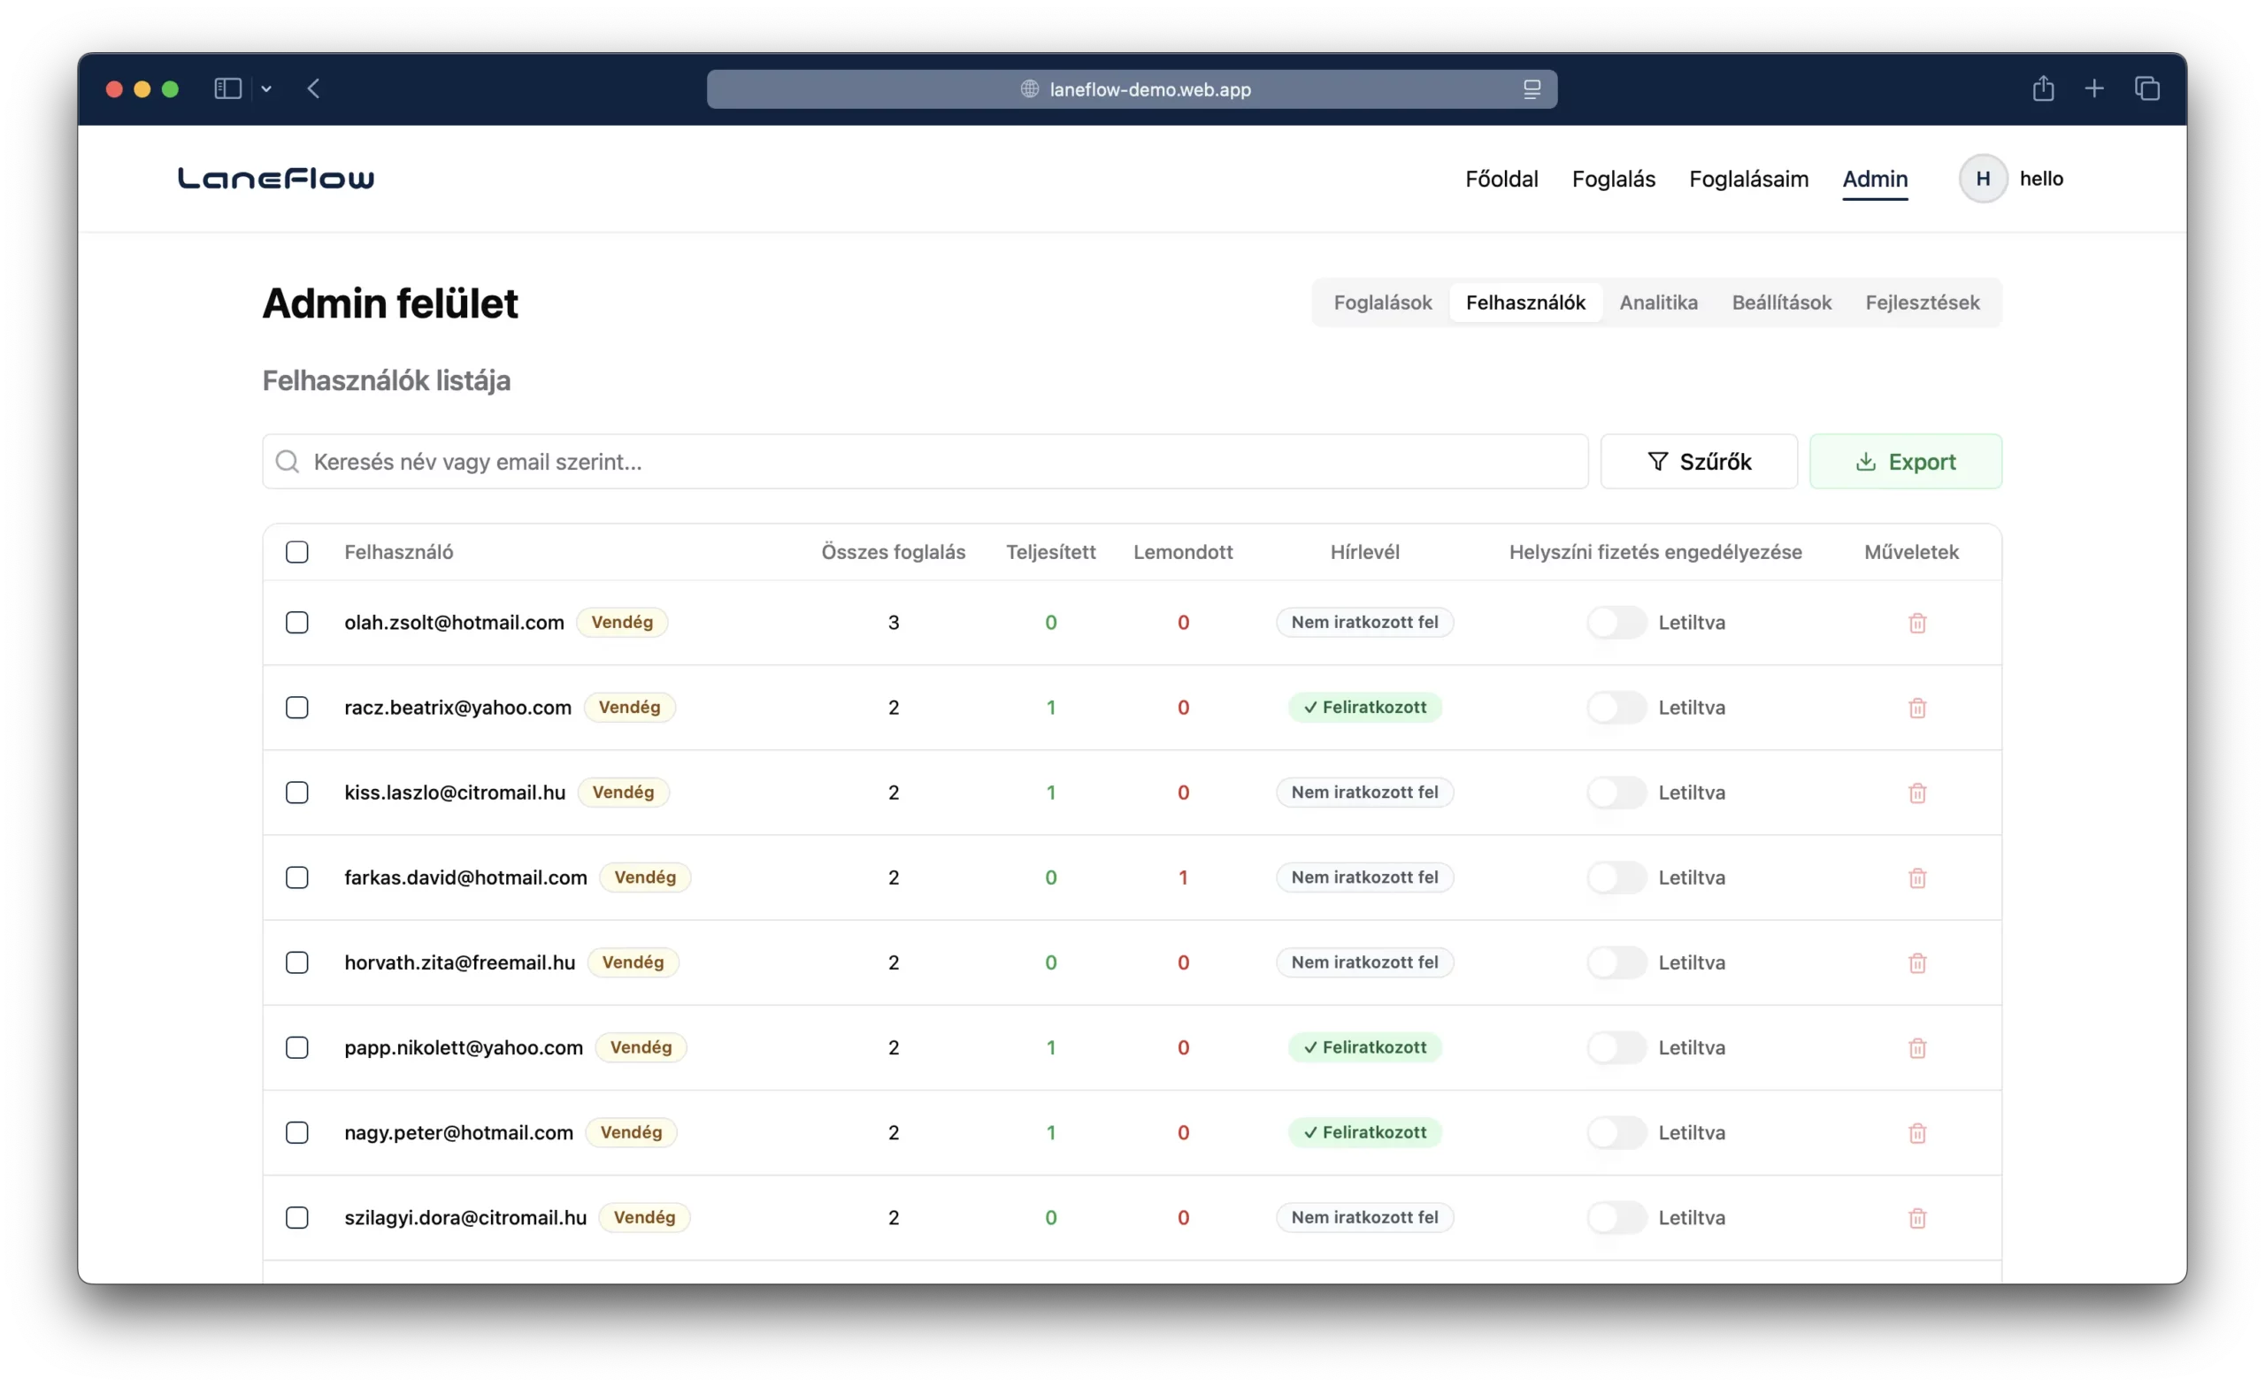Switch to the Analitika tab
Image resolution: width=2265 pixels, height=1387 pixels.
coord(1657,303)
